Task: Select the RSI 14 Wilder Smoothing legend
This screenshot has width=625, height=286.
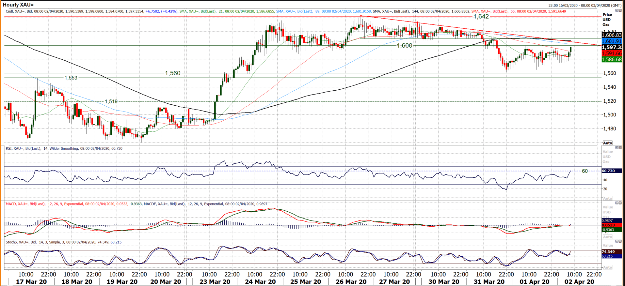Action: click(64, 148)
